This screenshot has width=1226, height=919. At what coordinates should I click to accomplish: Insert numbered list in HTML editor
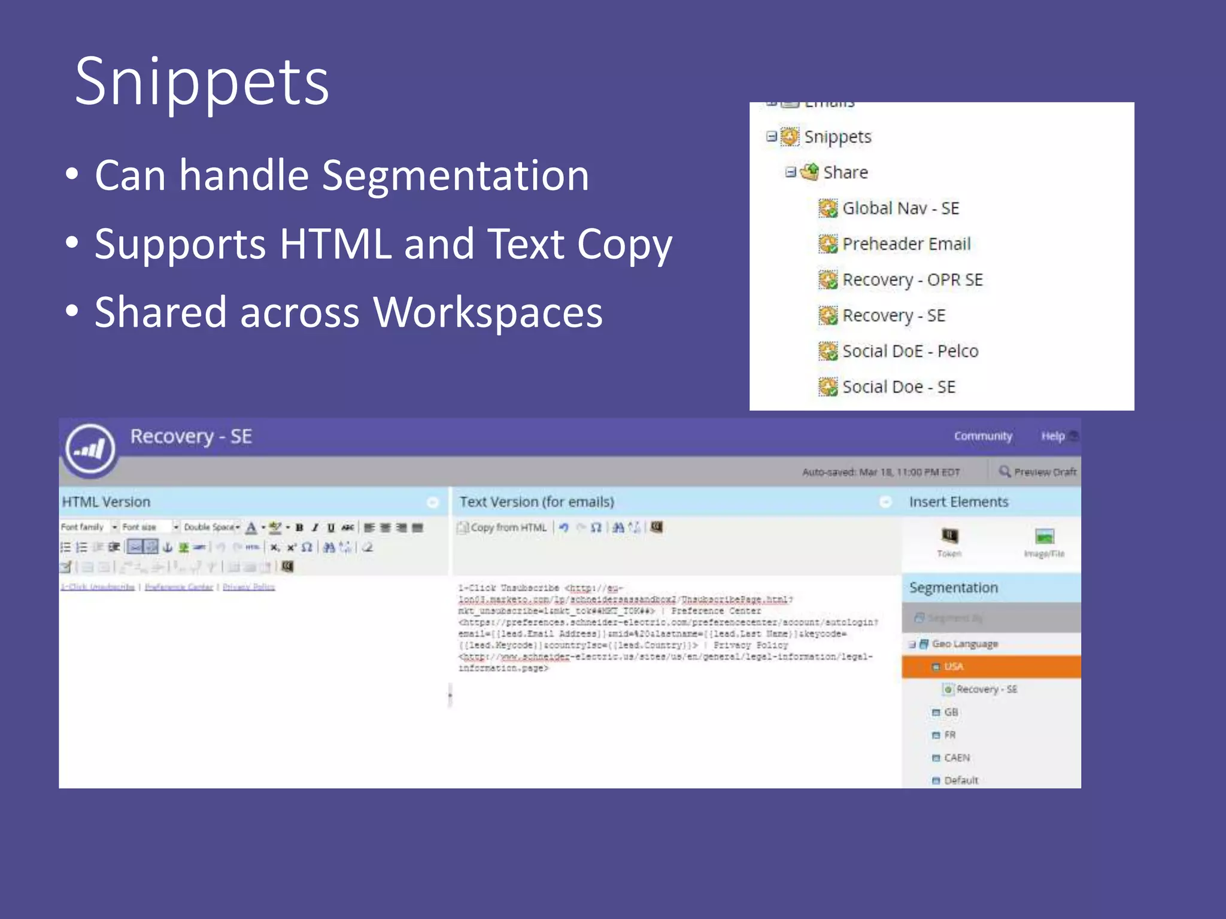pyautogui.click(x=82, y=547)
